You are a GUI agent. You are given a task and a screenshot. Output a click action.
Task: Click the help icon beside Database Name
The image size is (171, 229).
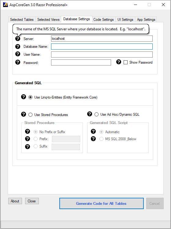tap(18, 47)
